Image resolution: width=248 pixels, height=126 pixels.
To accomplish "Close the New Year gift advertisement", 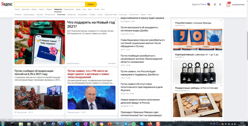I will [x=115, y=20].
